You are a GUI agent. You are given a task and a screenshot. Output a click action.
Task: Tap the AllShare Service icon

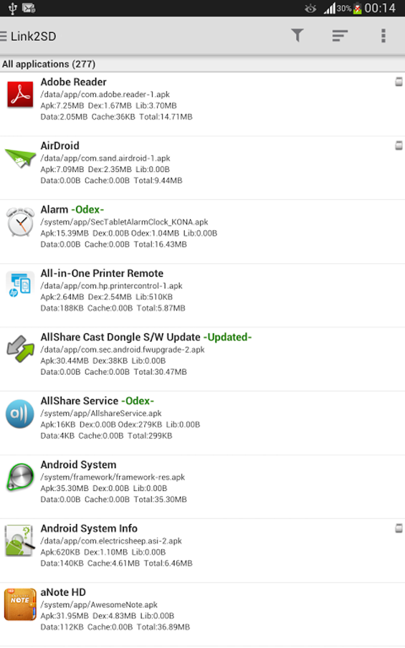coord(20,414)
